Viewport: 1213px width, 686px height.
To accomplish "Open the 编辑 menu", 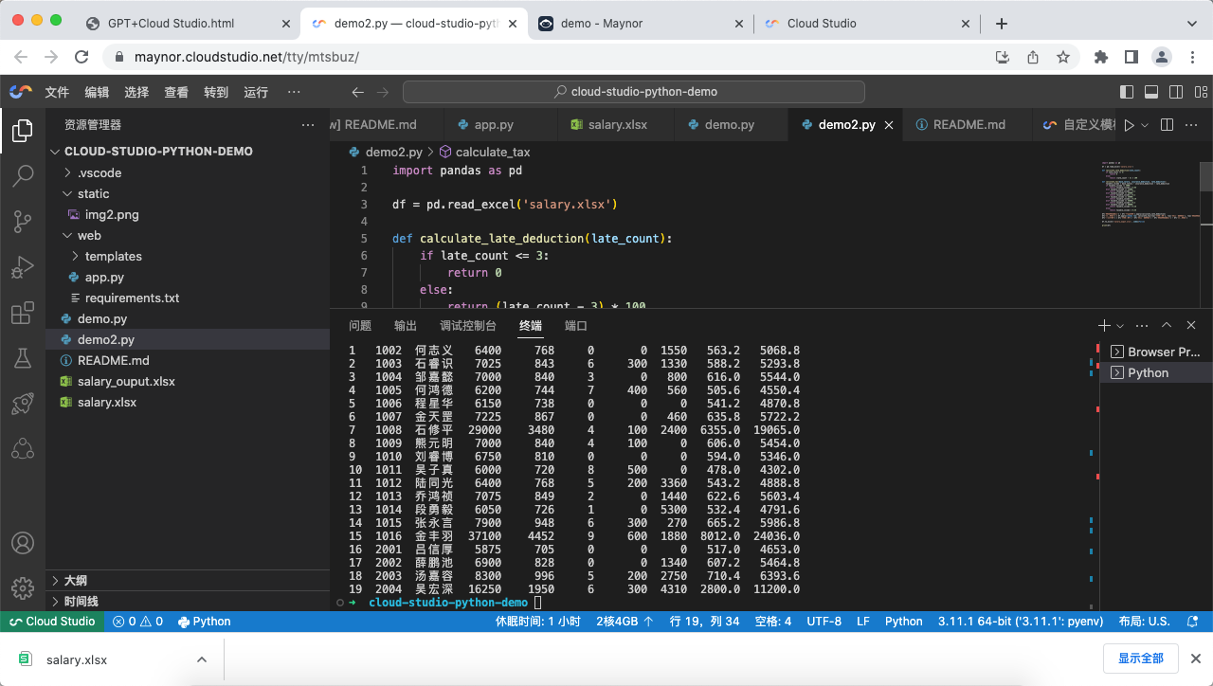I will point(97,92).
